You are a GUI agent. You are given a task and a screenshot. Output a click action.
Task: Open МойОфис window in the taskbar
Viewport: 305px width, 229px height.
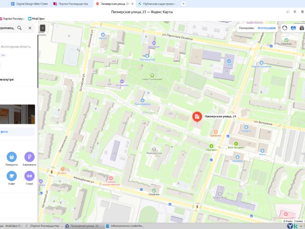click(11, 226)
